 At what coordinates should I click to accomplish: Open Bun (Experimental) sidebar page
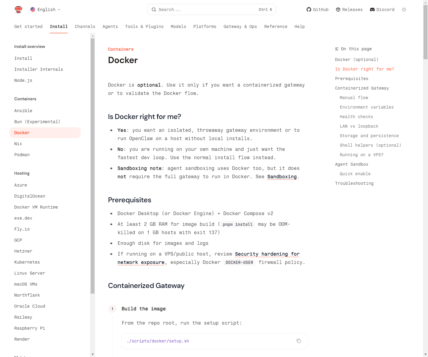45,122
